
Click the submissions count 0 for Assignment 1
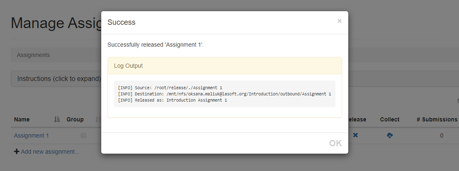click(x=441, y=135)
